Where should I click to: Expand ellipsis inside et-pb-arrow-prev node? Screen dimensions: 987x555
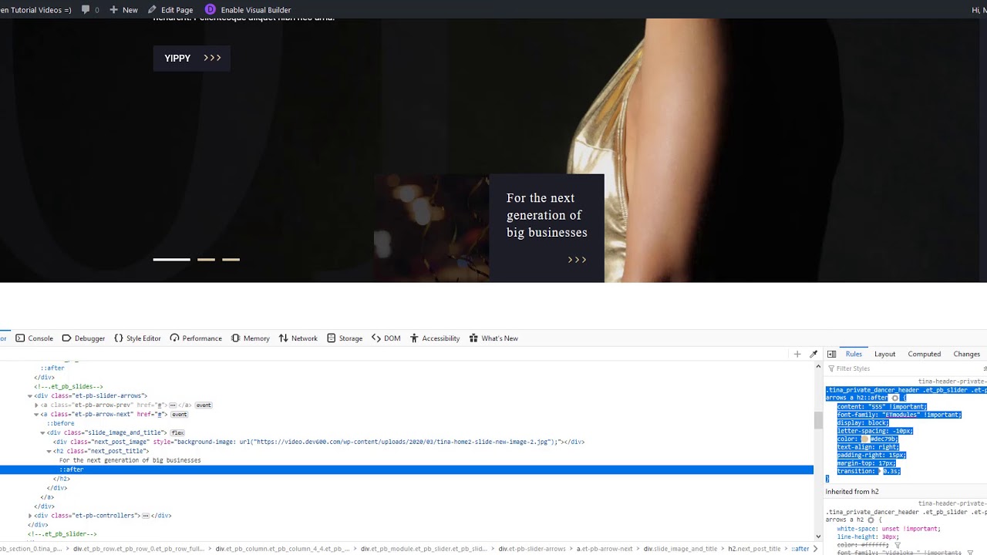click(173, 405)
